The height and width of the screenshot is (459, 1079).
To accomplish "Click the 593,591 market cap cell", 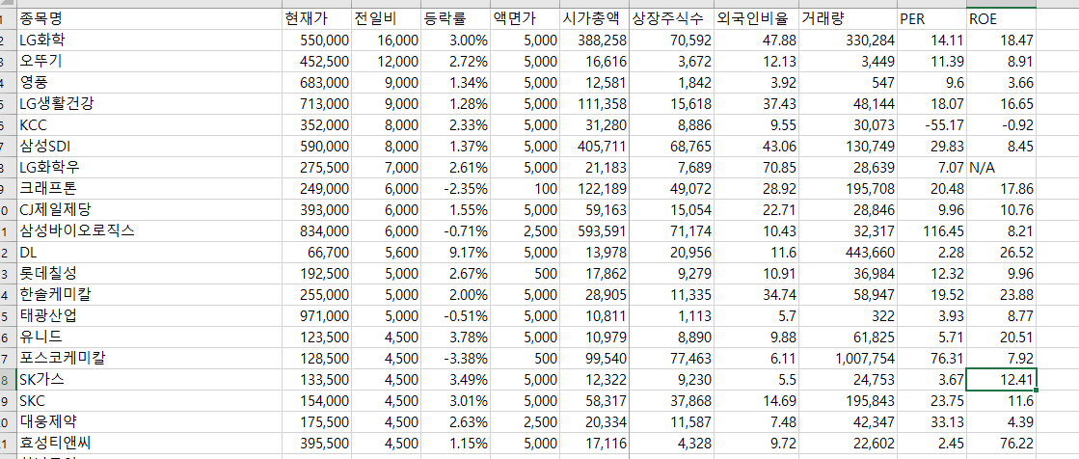I will pos(594,231).
